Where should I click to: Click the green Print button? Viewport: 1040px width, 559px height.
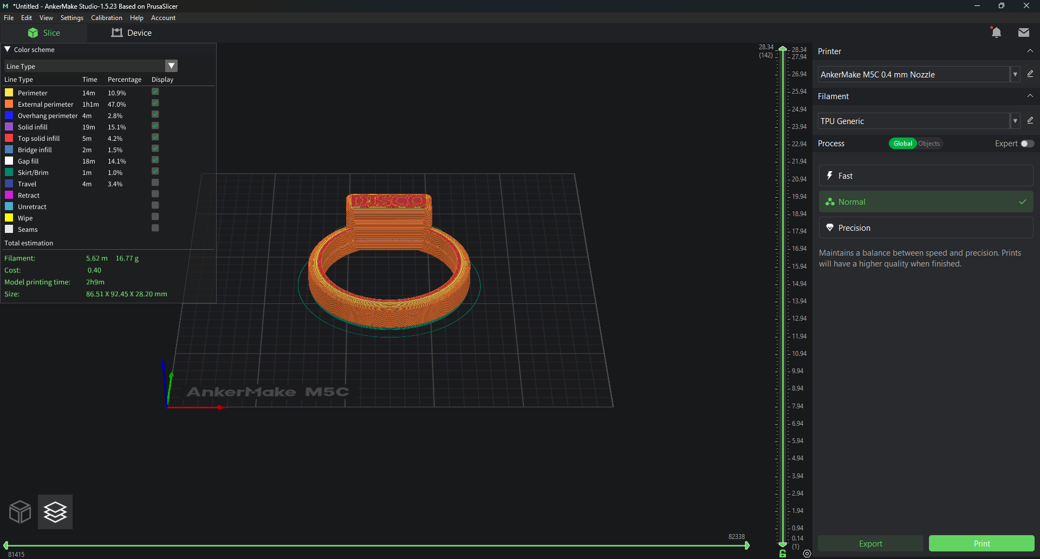(981, 543)
